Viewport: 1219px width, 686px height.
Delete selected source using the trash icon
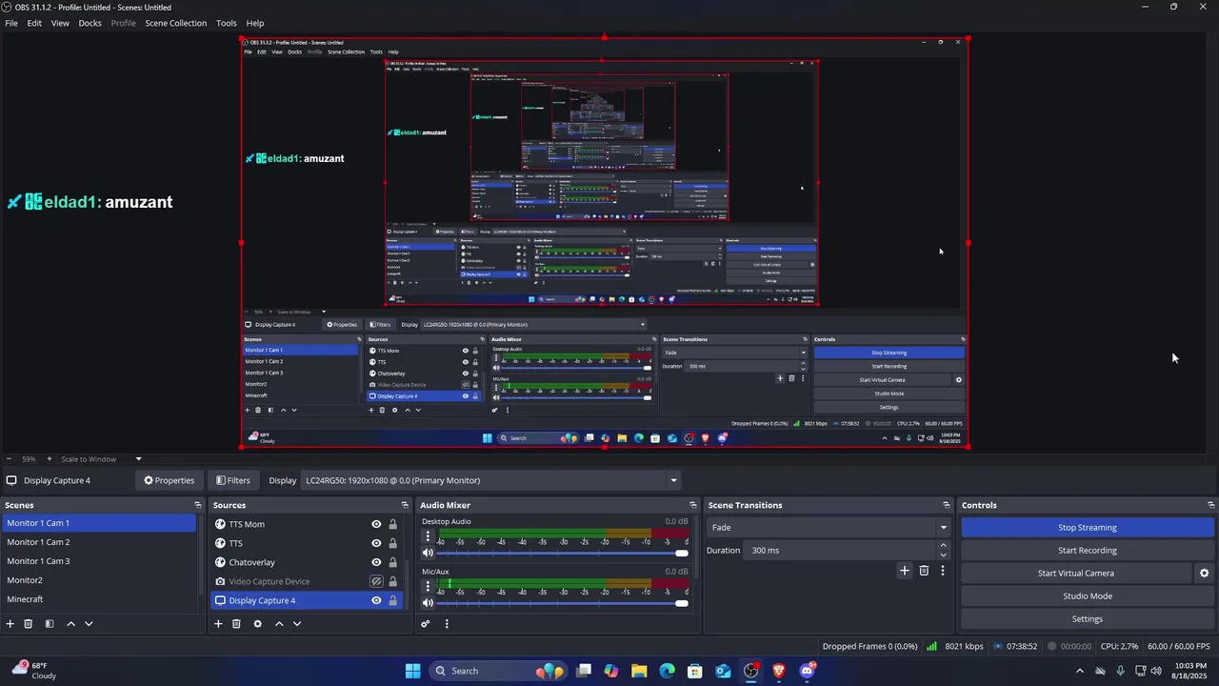coord(236,624)
